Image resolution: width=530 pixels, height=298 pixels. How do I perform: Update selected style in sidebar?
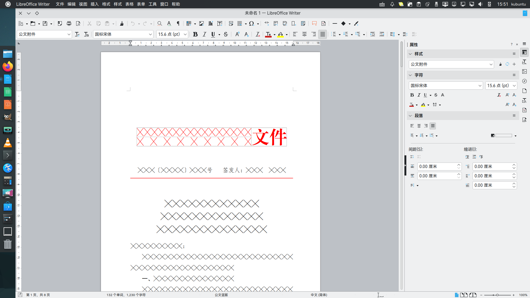[507, 64]
